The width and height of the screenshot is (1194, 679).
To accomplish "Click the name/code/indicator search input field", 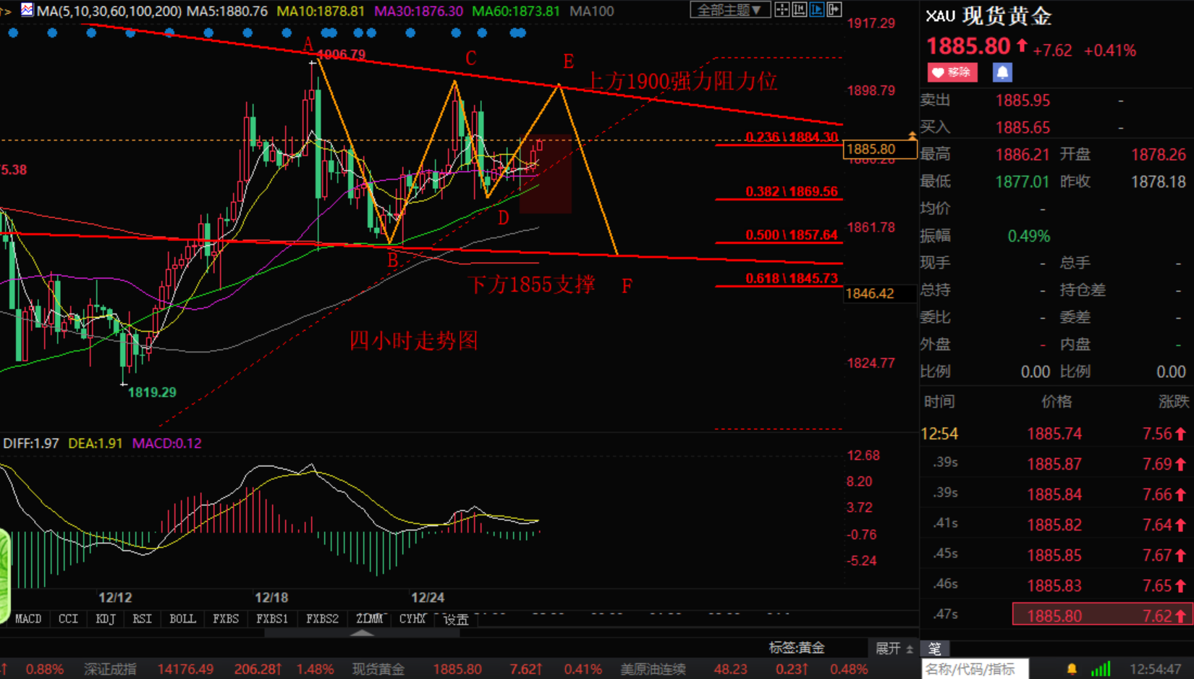I will coord(974,669).
